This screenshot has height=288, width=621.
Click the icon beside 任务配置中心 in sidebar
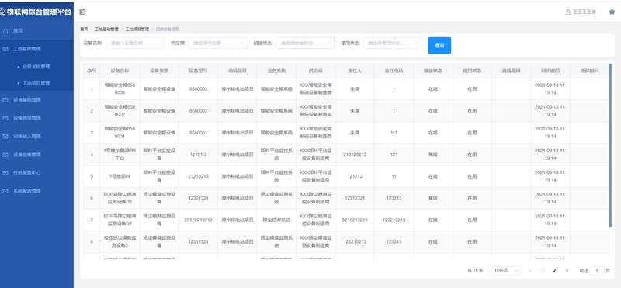tap(5, 172)
